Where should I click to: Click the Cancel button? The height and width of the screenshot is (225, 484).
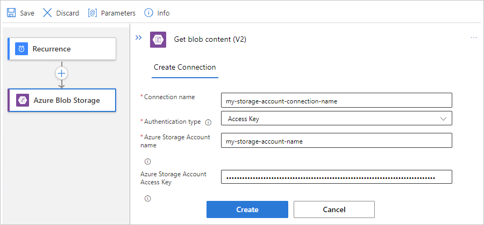click(334, 209)
